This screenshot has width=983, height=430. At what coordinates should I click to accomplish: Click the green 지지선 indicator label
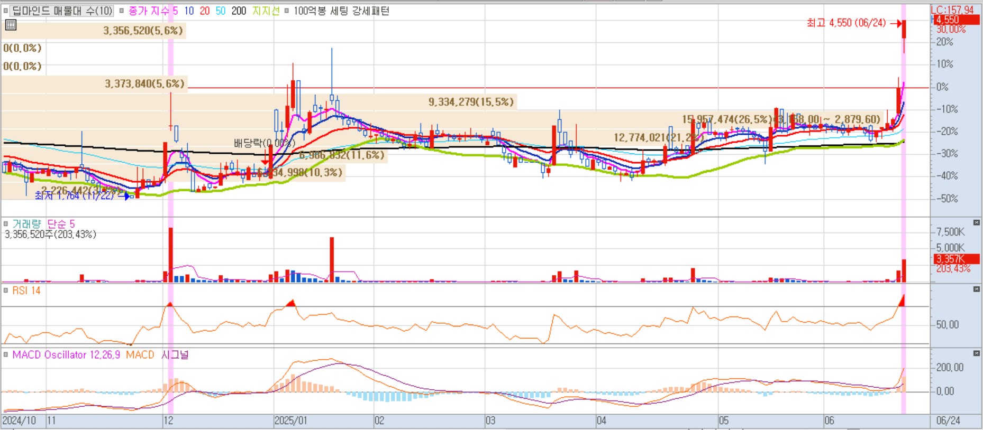click(266, 11)
